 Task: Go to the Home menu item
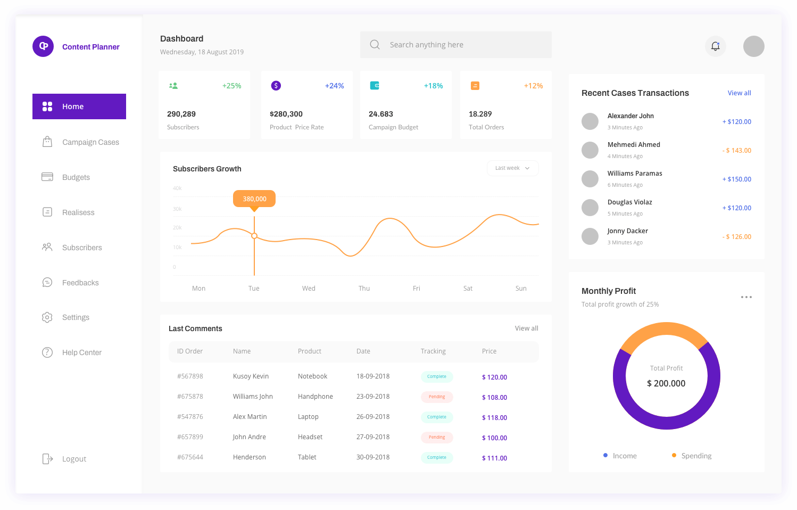click(x=79, y=106)
